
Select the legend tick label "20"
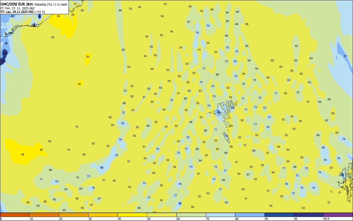(x=61, y=219)
